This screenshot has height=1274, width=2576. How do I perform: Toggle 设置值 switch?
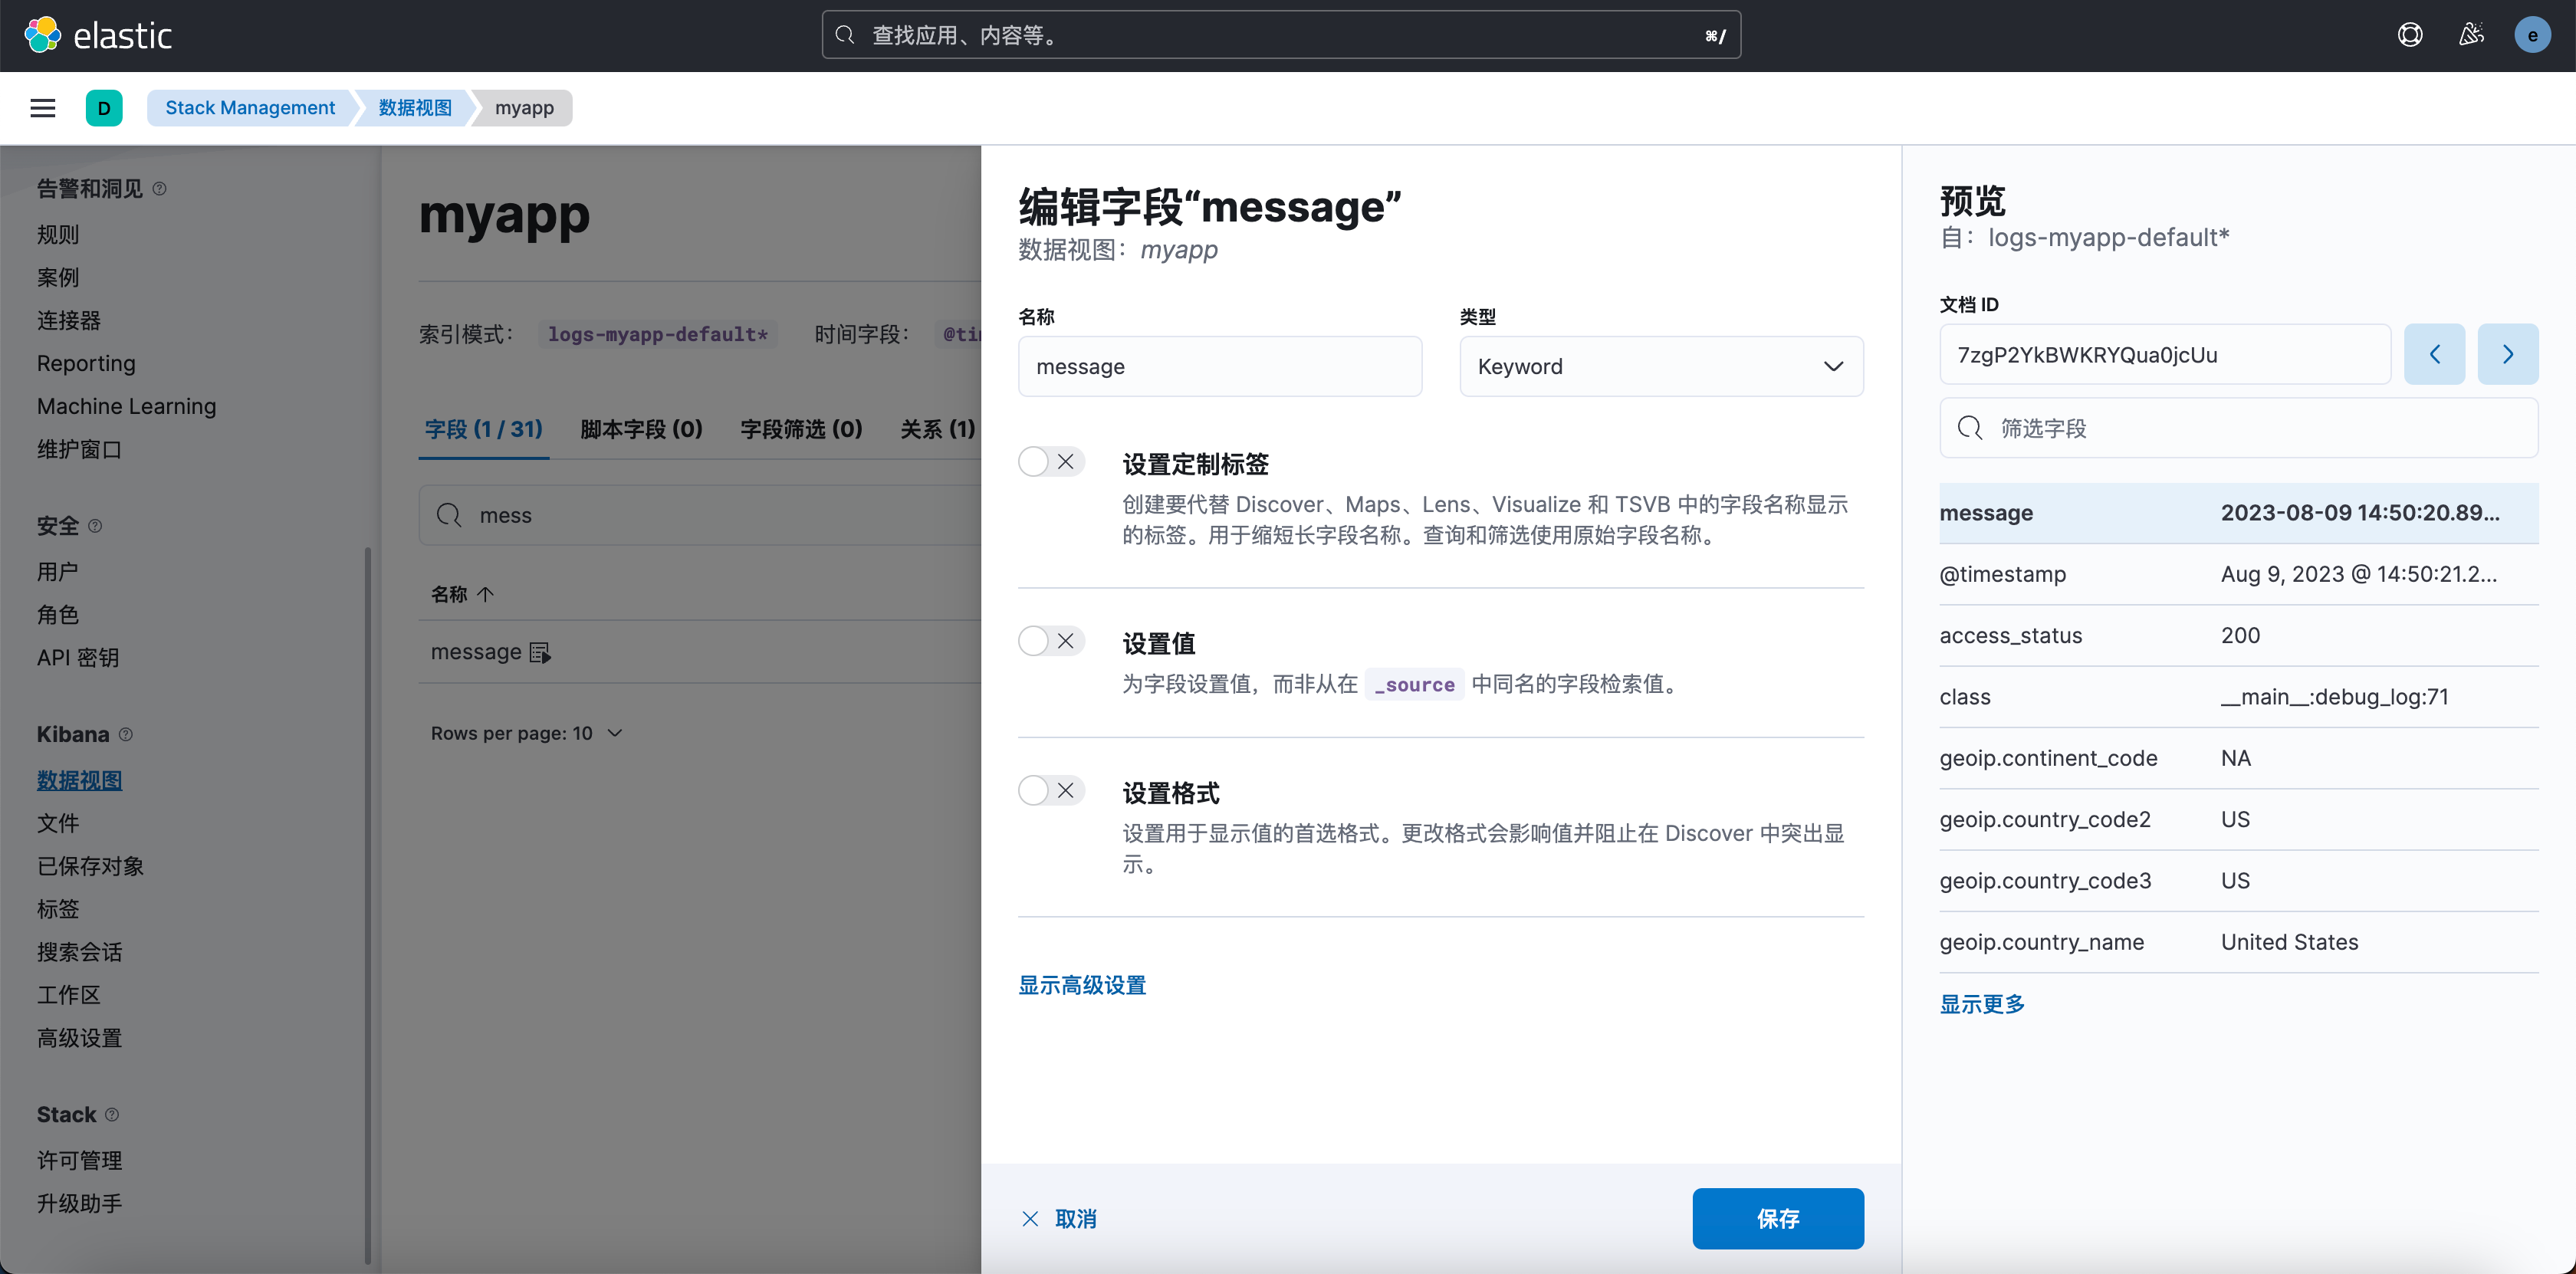1051,641
